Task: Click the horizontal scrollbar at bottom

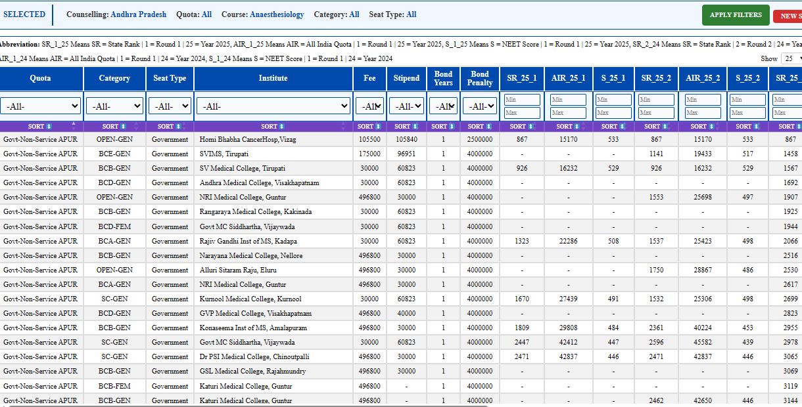Action: pos(243,405)
